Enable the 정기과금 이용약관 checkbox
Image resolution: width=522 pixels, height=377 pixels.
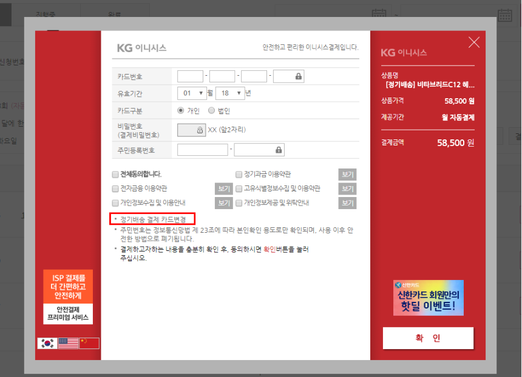click(x=239, y=175)
